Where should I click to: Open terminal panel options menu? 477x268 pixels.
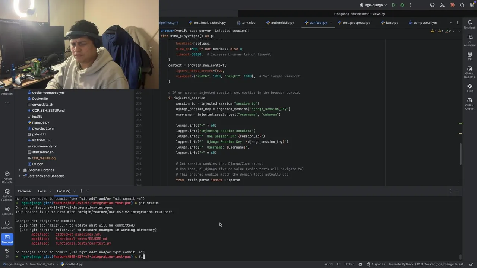[451, 191]
